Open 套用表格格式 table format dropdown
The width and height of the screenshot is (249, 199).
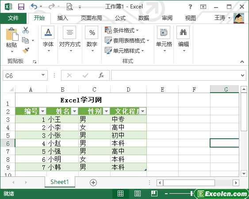tap(127, 40)
